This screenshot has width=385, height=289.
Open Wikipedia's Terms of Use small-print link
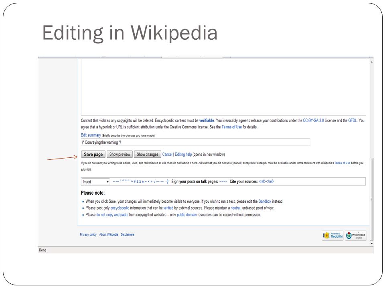(x=342, y=163)
